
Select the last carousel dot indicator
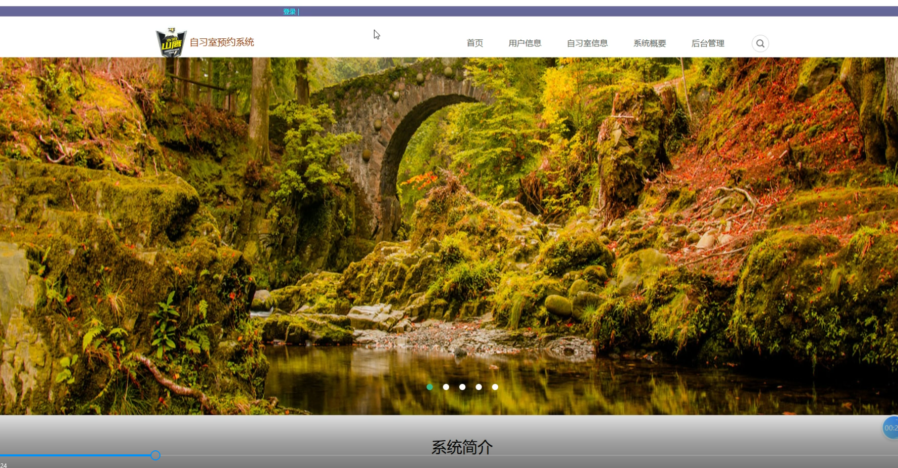[495, 387]
